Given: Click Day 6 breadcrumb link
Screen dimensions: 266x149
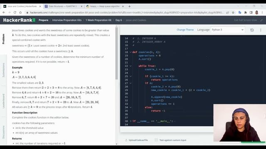Looking at the screenshot, I should point(118,20).
